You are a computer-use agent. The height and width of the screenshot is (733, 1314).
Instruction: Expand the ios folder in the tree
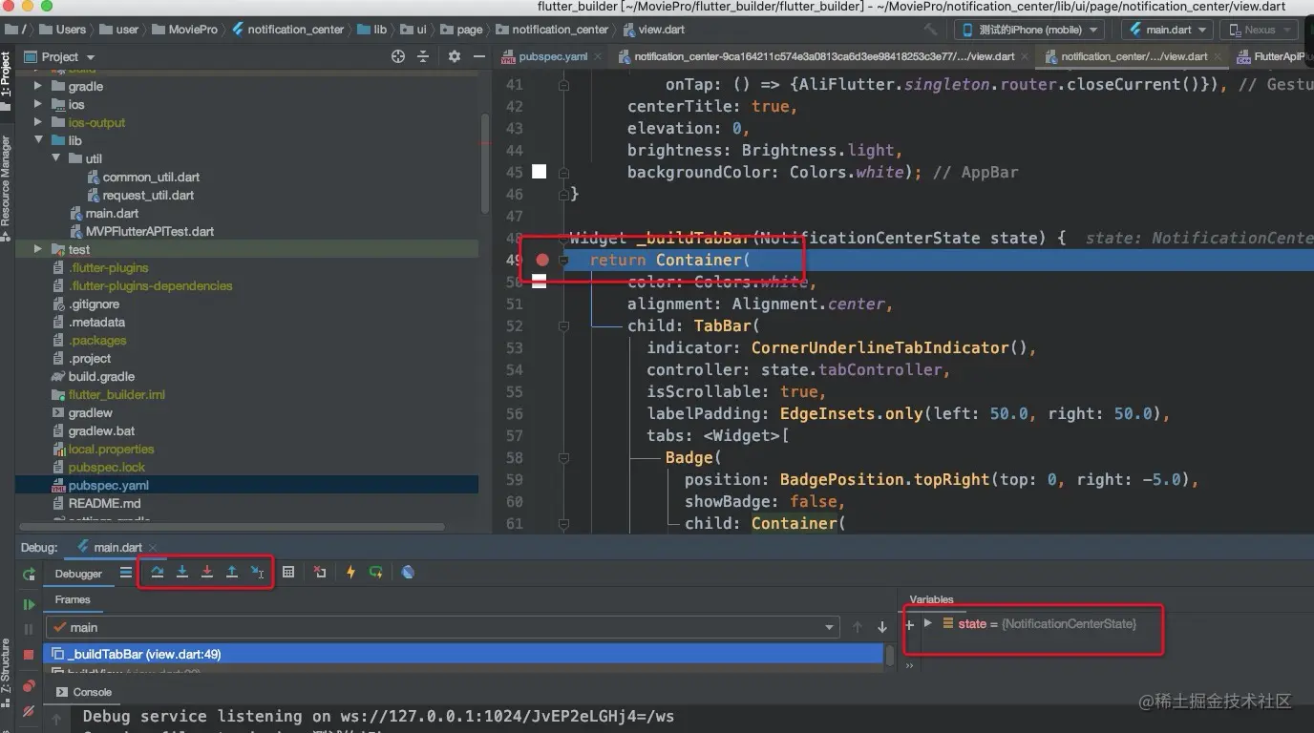38,104
